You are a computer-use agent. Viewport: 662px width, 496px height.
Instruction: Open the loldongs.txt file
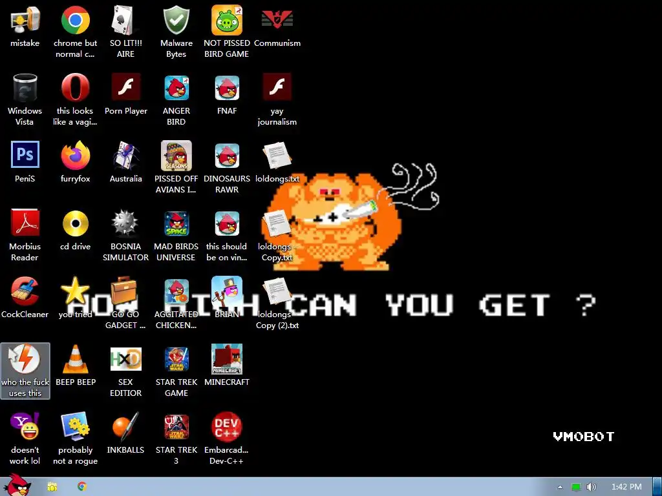(x=277, y=156)
